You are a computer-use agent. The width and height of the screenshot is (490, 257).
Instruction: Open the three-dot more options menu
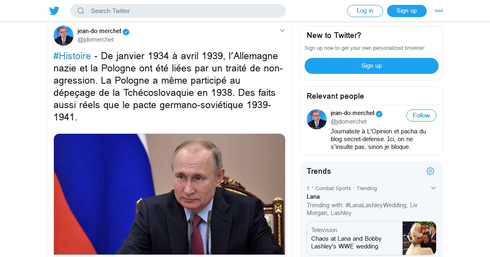[x=439, y=11]
